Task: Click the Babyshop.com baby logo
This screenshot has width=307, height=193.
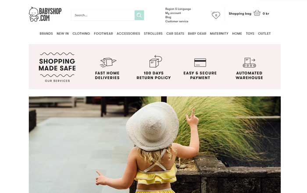Action: pyautogui.click(x=45, y=14)
